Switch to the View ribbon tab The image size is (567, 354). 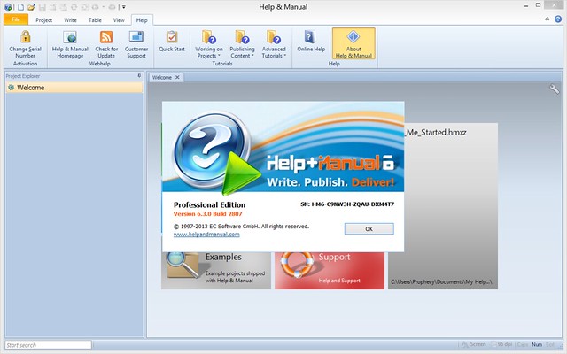pos(119,20)
